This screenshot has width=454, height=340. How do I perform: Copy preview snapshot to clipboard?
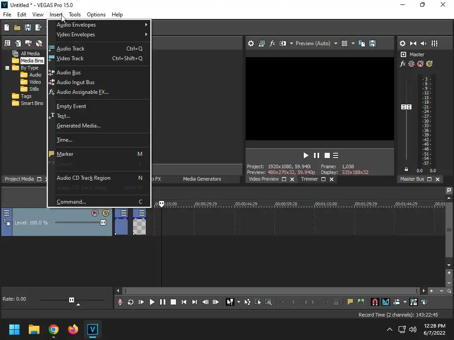tap(362, 43)
